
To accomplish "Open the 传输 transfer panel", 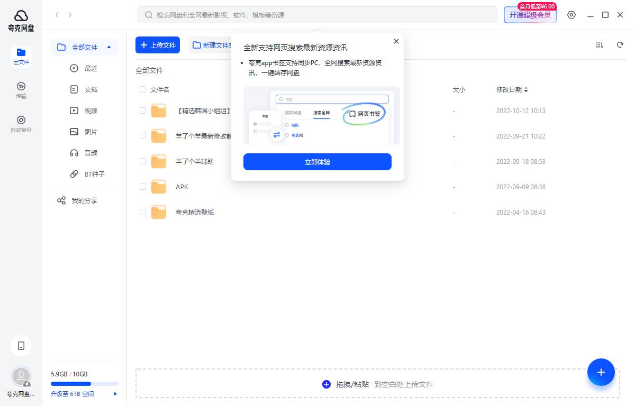I will pyautogui.click(x=21, y=90).
